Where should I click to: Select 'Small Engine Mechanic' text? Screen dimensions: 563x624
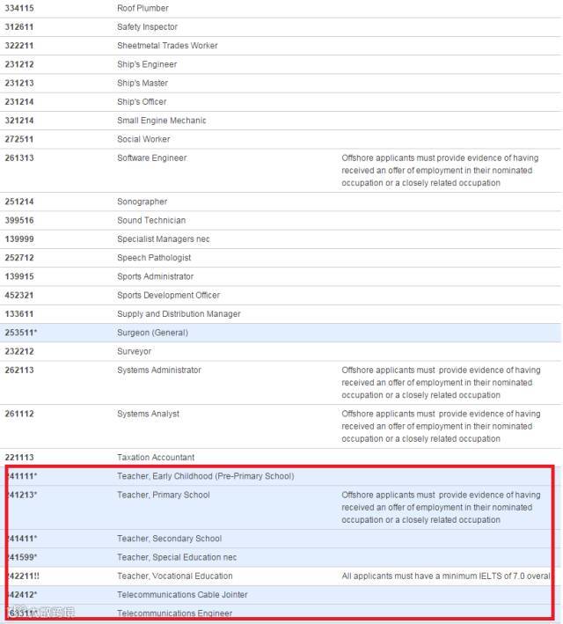click(x=162, y=121)
